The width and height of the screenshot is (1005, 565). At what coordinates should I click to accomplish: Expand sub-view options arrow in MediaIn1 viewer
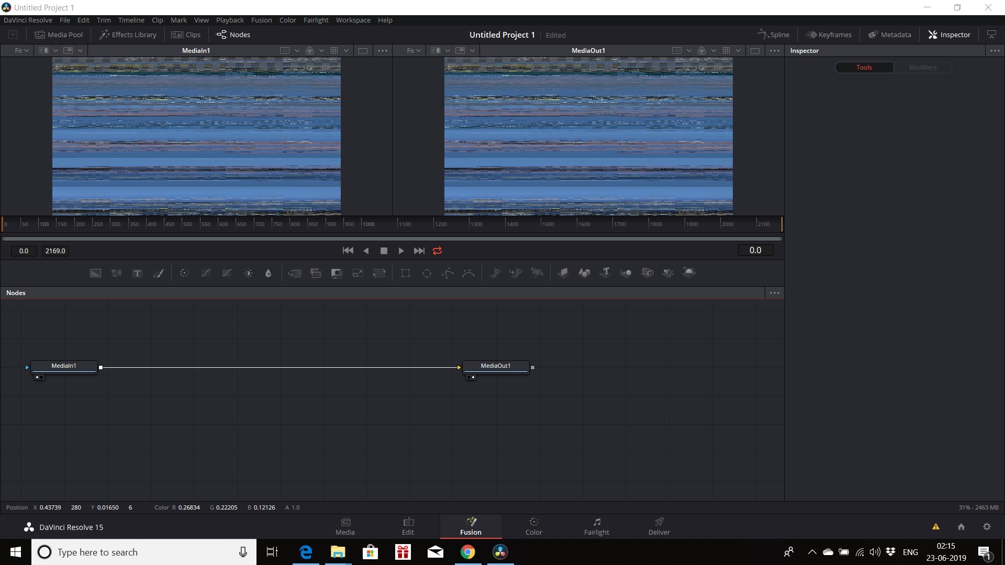click(80, 51)
